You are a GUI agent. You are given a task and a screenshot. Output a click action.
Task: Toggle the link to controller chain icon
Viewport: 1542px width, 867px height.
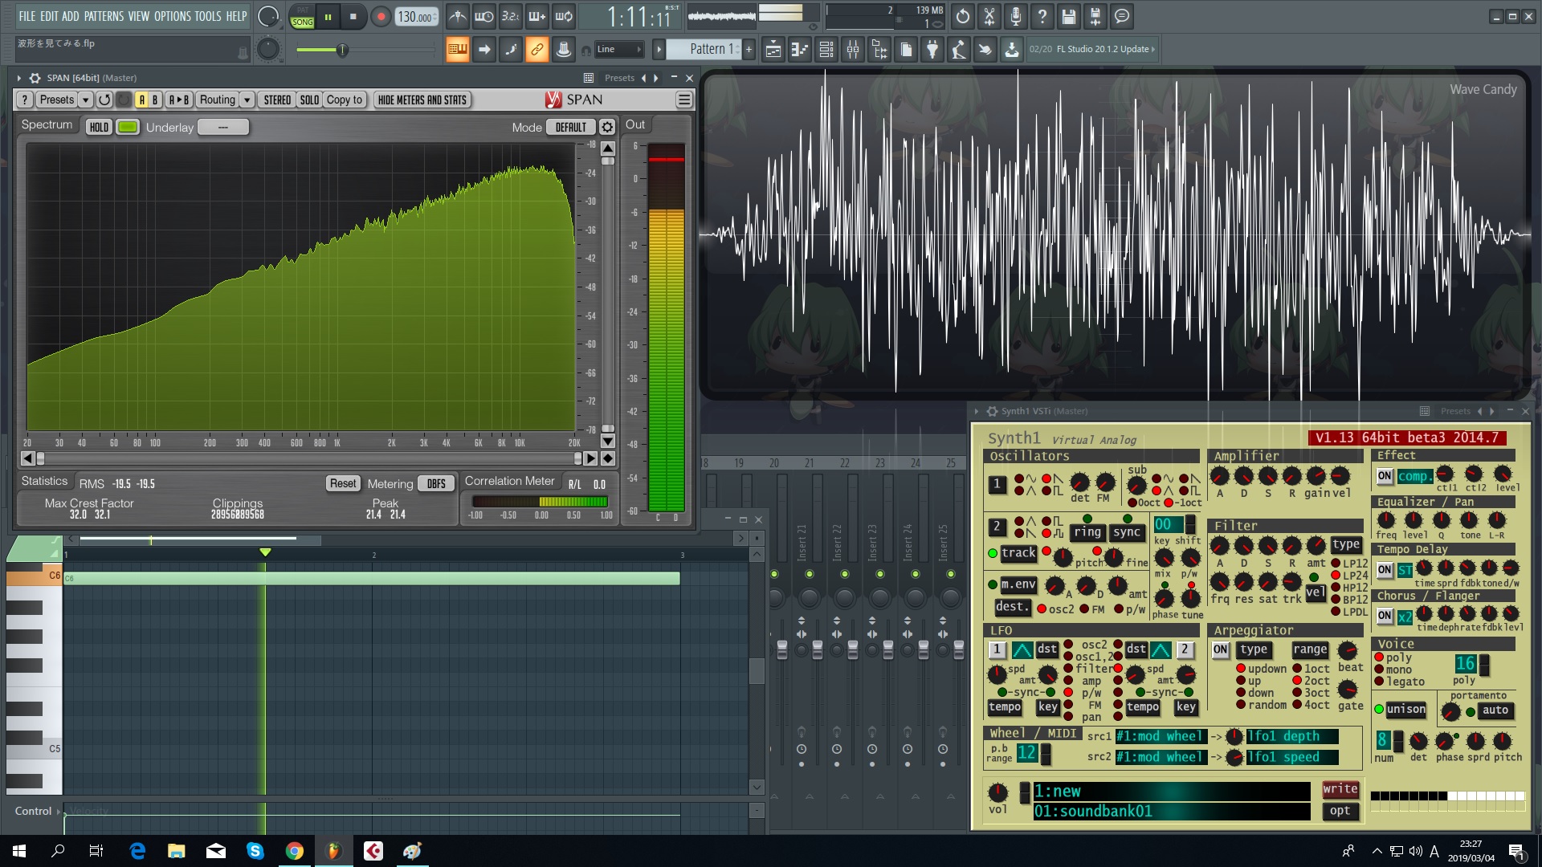click(536, 50)
